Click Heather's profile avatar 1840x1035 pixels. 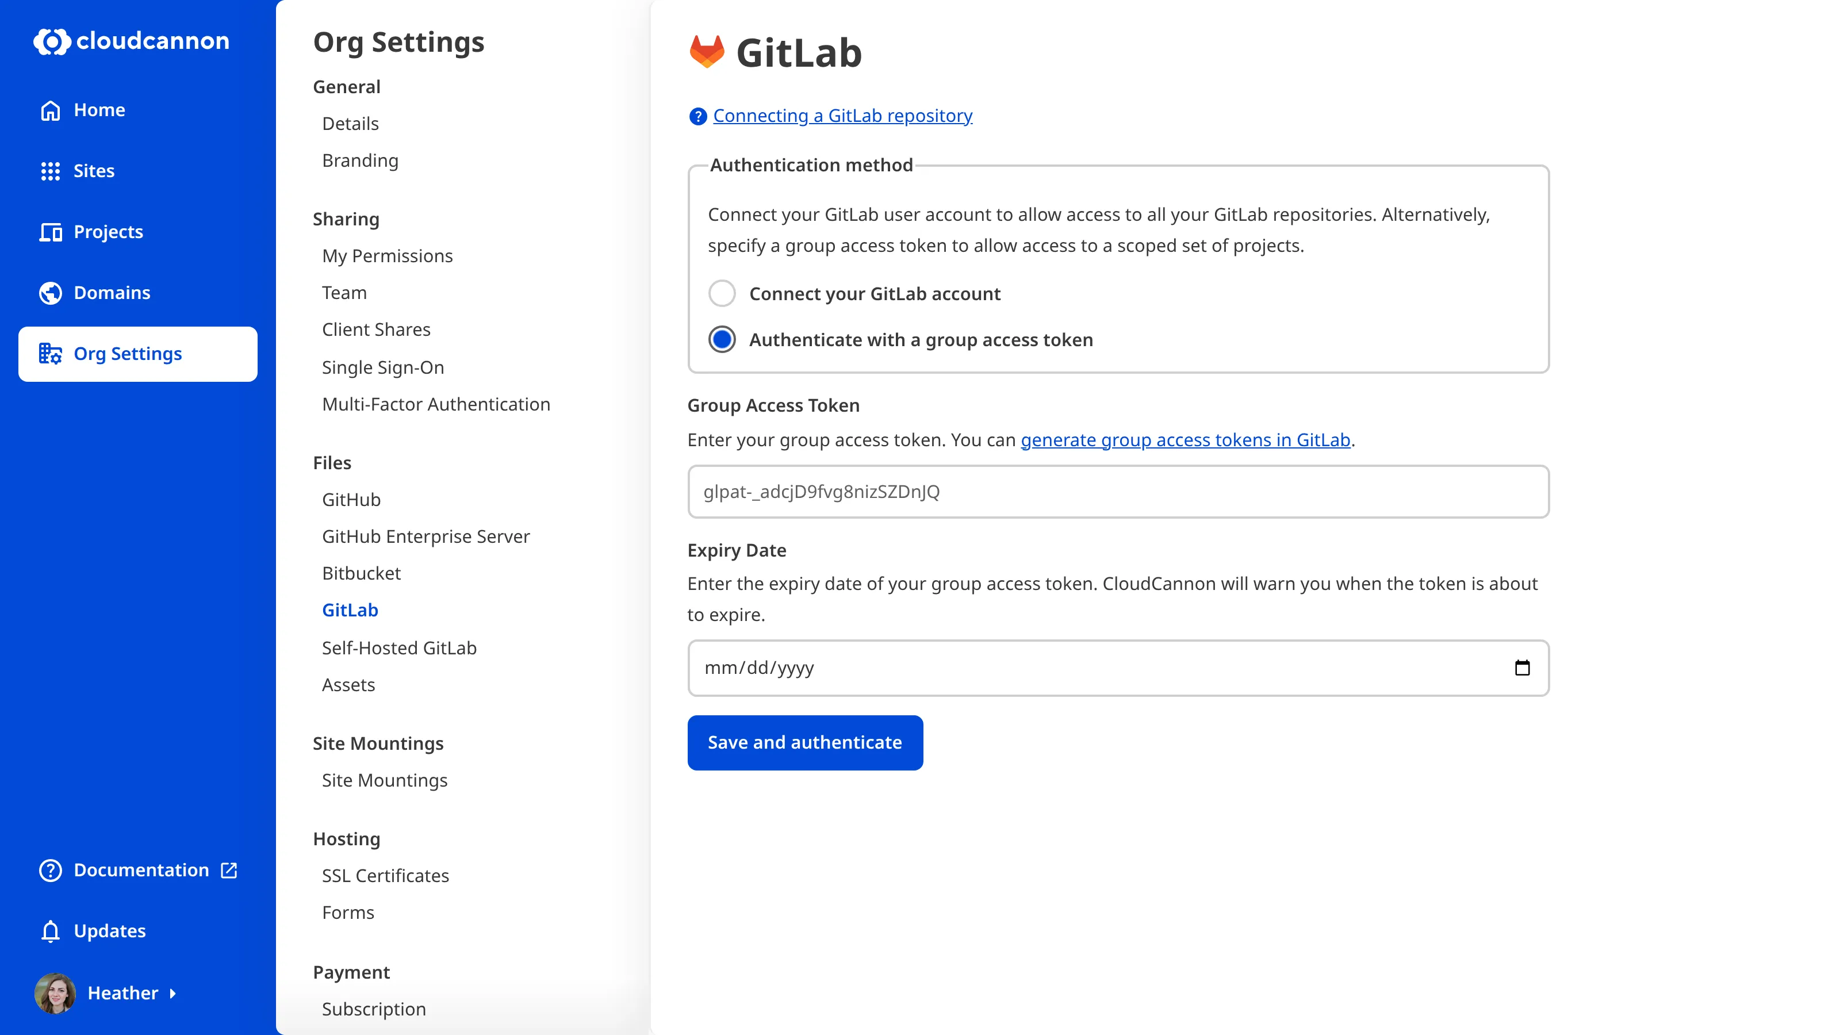coord(55,993)
